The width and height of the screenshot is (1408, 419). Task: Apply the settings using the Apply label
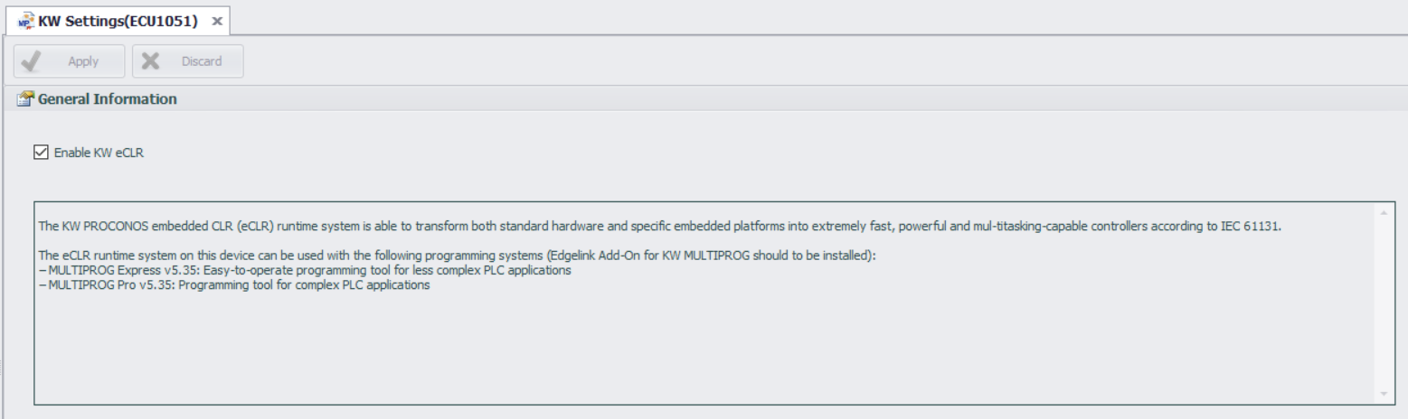83,61
